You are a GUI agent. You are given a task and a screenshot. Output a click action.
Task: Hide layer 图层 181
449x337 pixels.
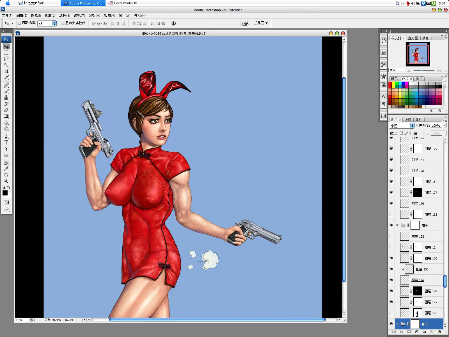(391, 160)
